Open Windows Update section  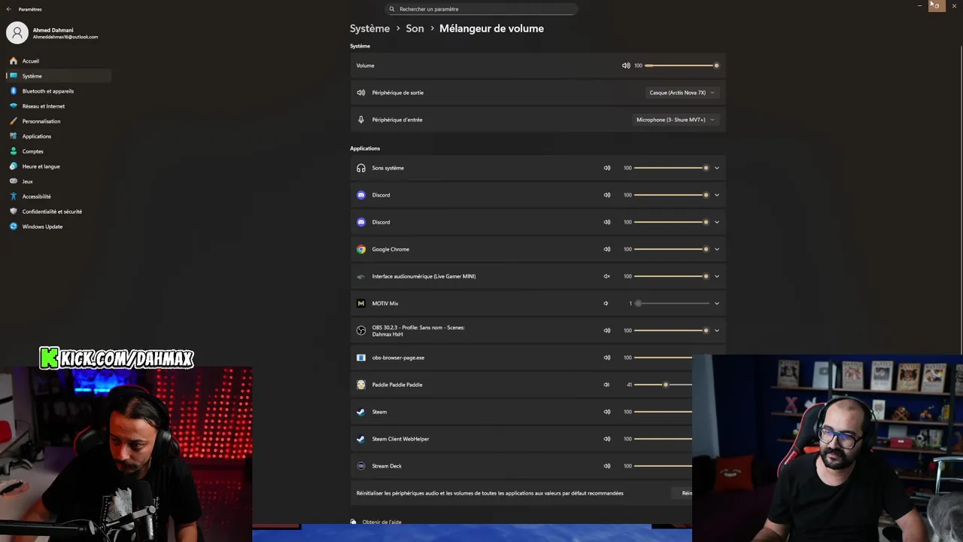59,227
